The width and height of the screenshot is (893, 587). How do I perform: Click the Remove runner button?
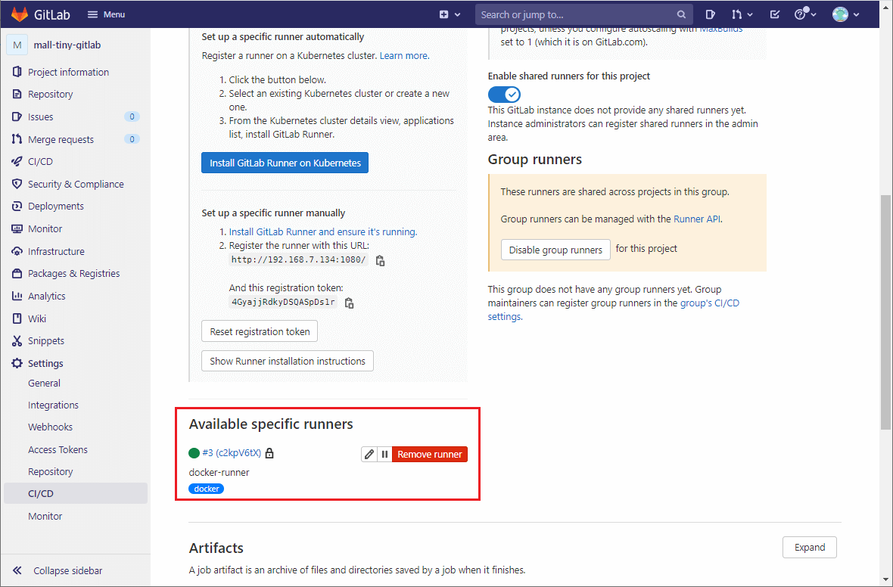429,454
